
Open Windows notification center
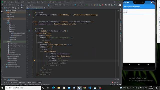pyautogui.click(x=157, y=88)
